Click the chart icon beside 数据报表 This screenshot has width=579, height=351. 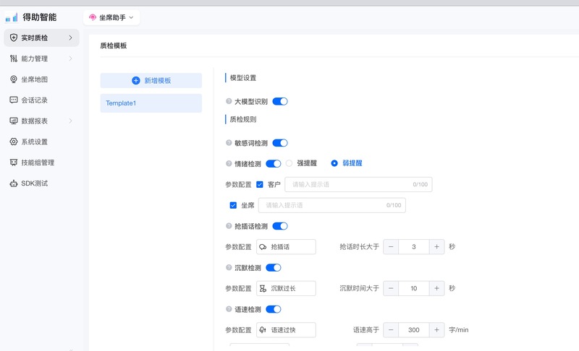(14, 121)
